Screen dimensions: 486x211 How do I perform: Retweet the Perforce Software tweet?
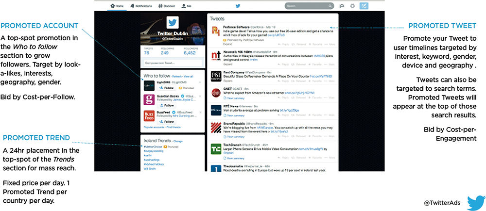tap(299, 44)
